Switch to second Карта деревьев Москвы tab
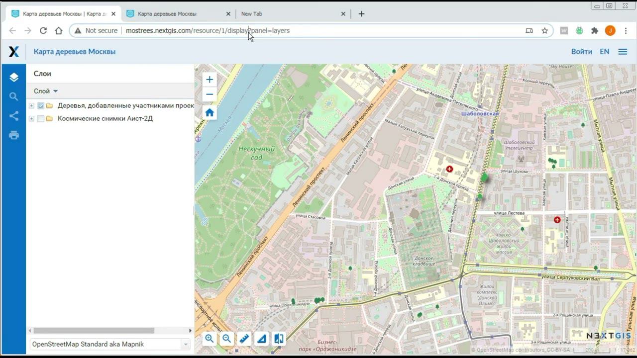Viewport: 637px width, 358px height. coord(178,14)
